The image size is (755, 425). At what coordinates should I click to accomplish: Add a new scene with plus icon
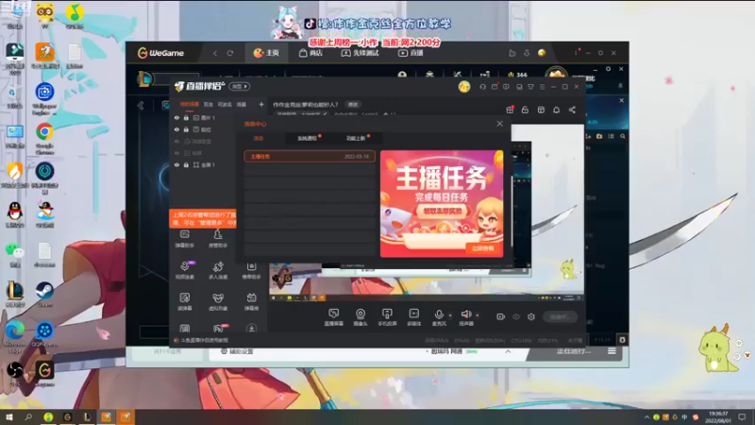coord(261,104)
